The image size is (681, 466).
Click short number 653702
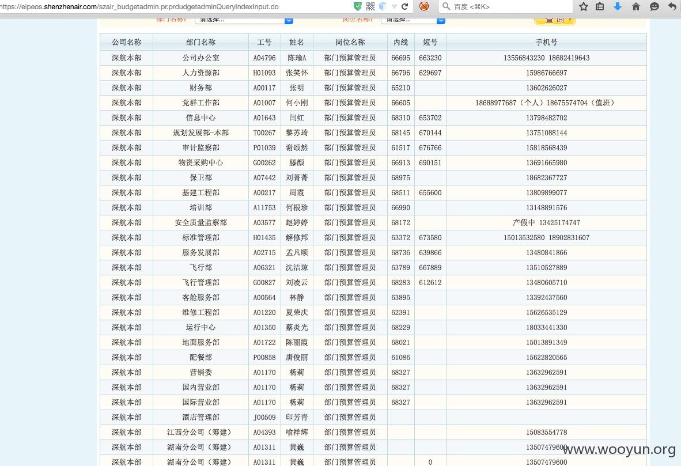click(x=430, y=118)
